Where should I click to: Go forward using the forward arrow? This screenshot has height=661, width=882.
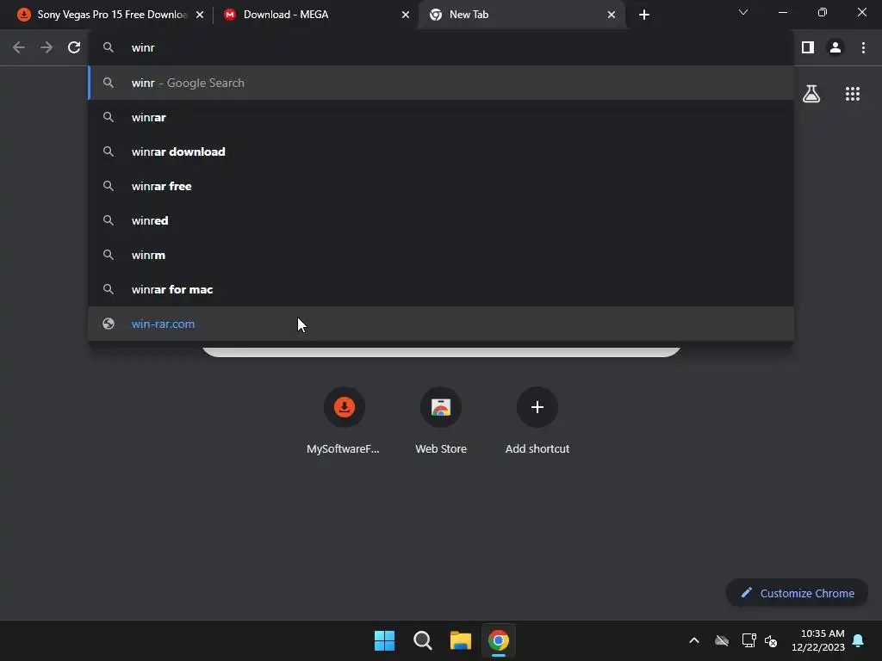(x=47, y=48)
